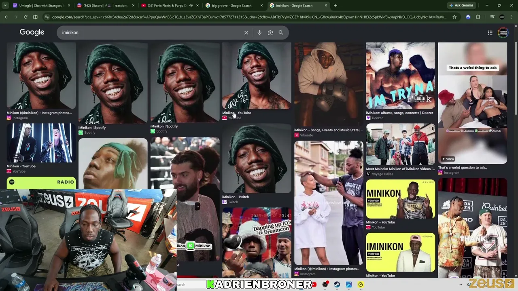Open the 'Thats a weird thing to ask' video
This screenshot has width=518, height=291.
[x=473, y=103]
